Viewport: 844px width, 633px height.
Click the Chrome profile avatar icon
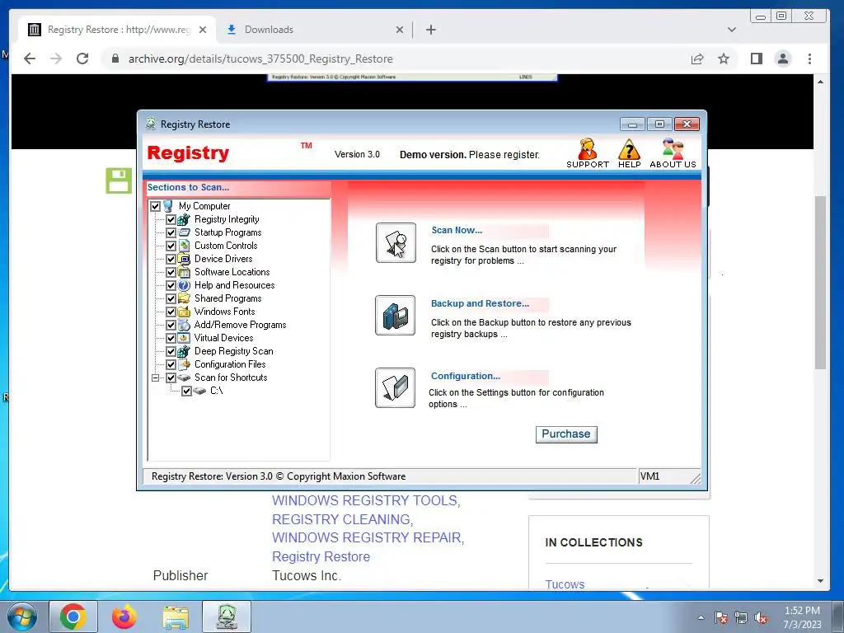tap(783, 59)
